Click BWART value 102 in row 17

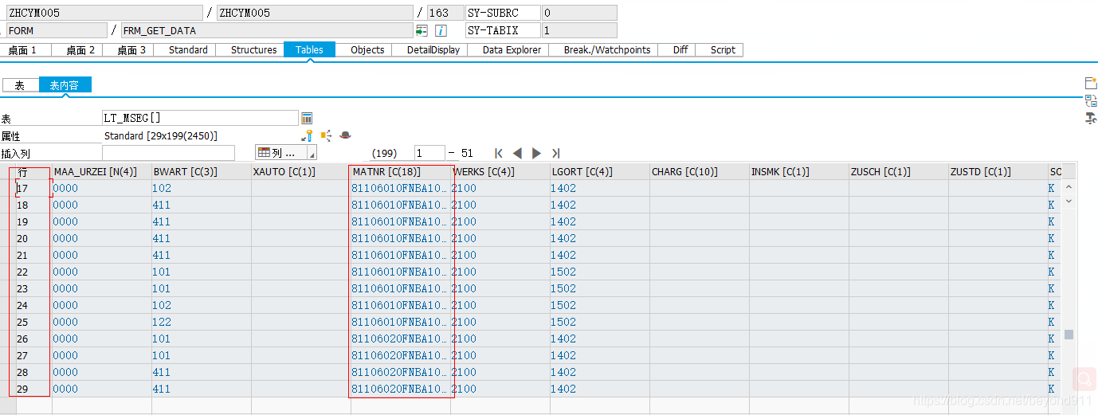tap(162, 188)
